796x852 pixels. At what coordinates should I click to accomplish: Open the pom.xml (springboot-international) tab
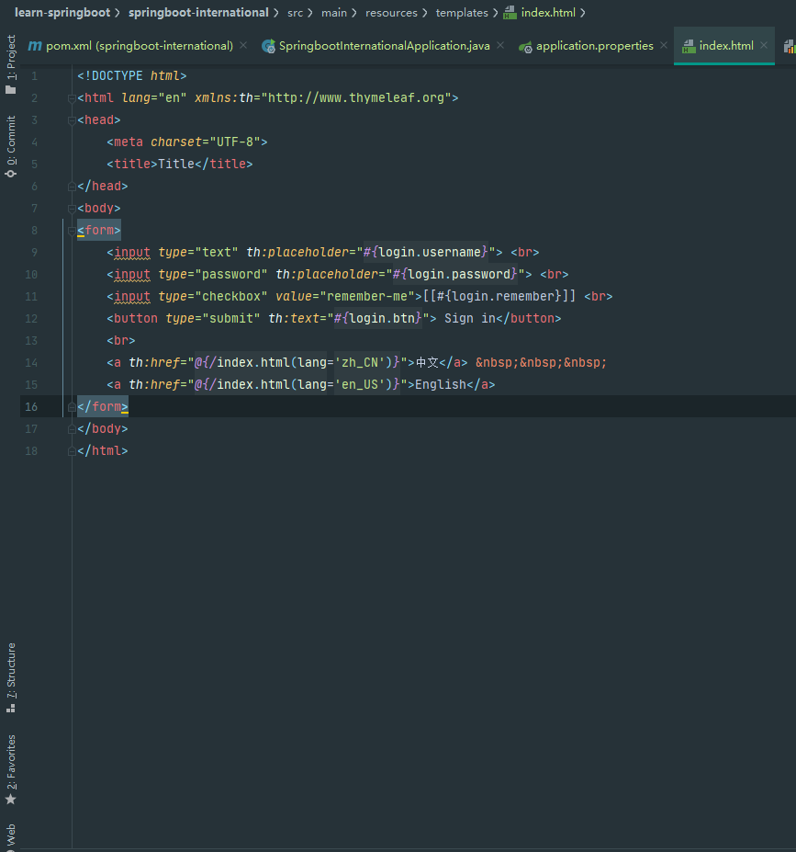(139, 46)
